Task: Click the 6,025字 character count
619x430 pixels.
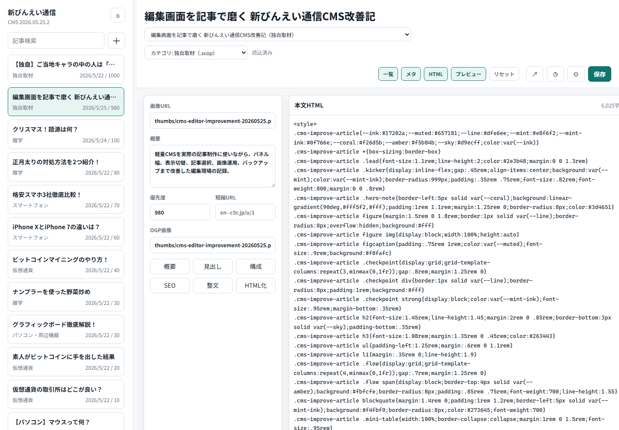Action: pos(610,106)
